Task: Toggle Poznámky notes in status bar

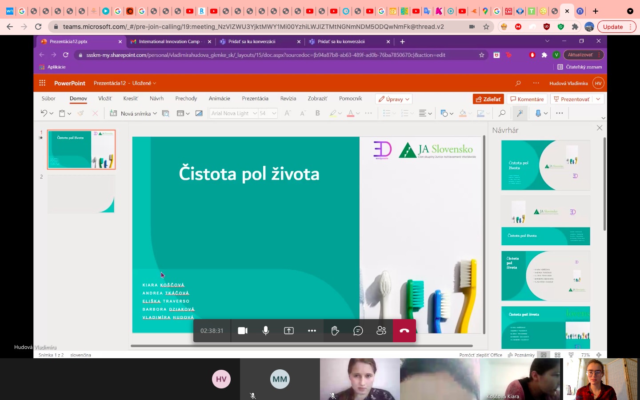Action: pyautogui.click(x=521, y=355)
